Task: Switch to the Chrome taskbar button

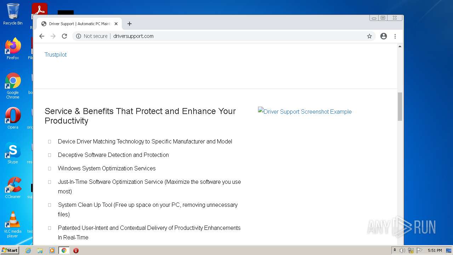Action: (x=64, y=250)
